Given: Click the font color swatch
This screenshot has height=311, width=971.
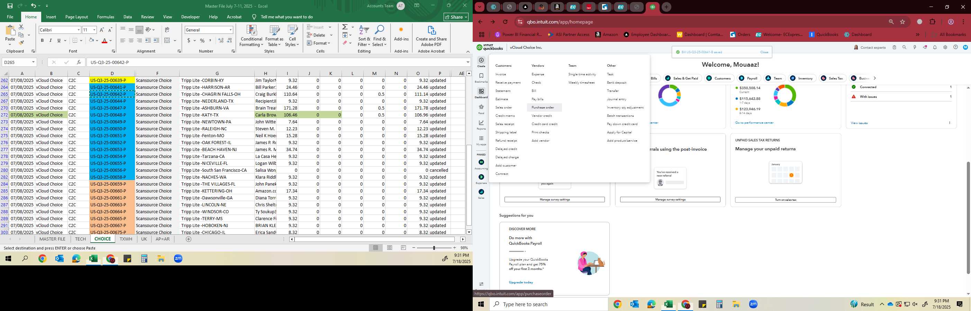Looking at the screenshot, I should [x=105, y=41].
